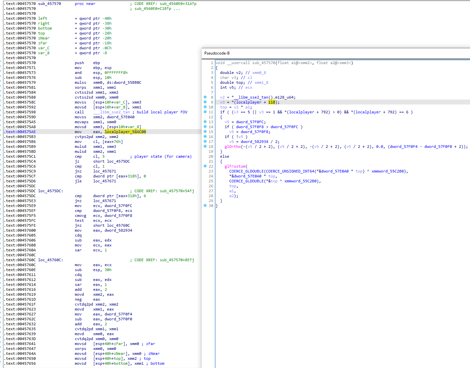This screenshot has width=470, height=368.
Task: Click the 'var_C' stack variable definition
Action: click(x=44, y=48)
